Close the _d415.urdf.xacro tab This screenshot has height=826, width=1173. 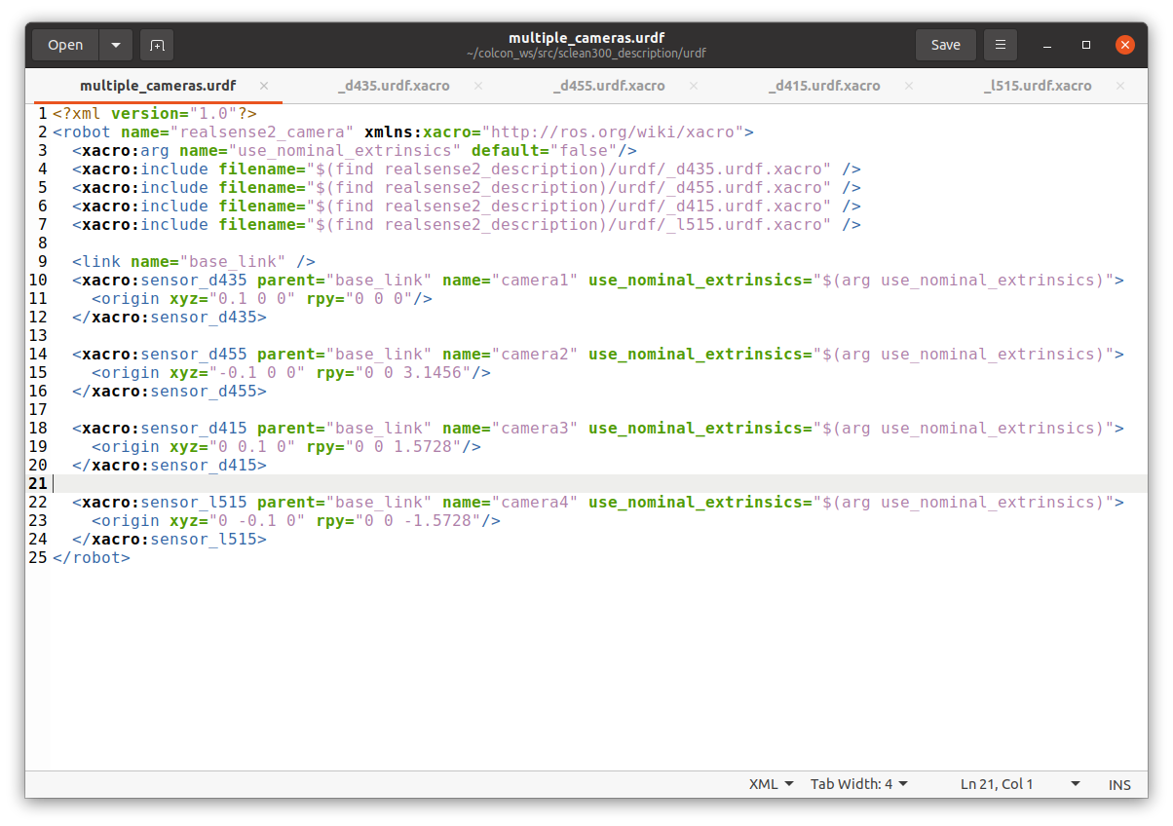point(909,86)
